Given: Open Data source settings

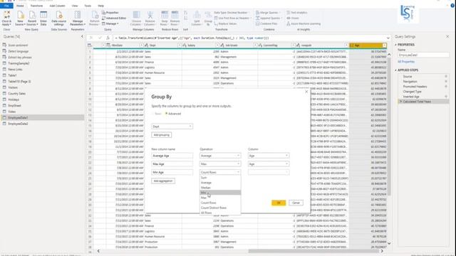Looking at the screenshot, I should 58,18.
